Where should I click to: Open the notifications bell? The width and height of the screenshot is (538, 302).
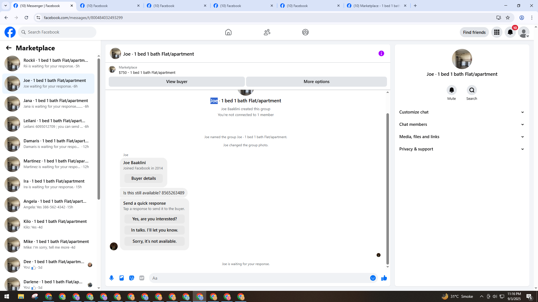(510, 32)
